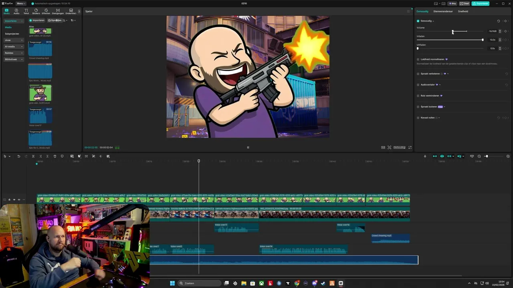513x288 pixels.
Task: Expand the AI-media sidebar section
Action: pyautogui.click(x=13, y=46)
